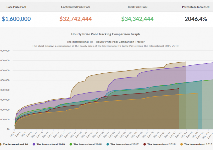
Task: Select the $34,342,444 total prize pool figure
Action: [x=137, y=19]
